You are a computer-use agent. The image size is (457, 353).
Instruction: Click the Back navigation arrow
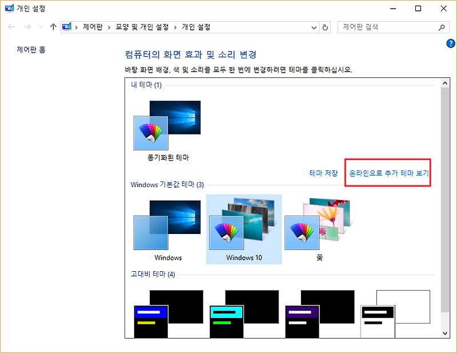pos(11,27)
